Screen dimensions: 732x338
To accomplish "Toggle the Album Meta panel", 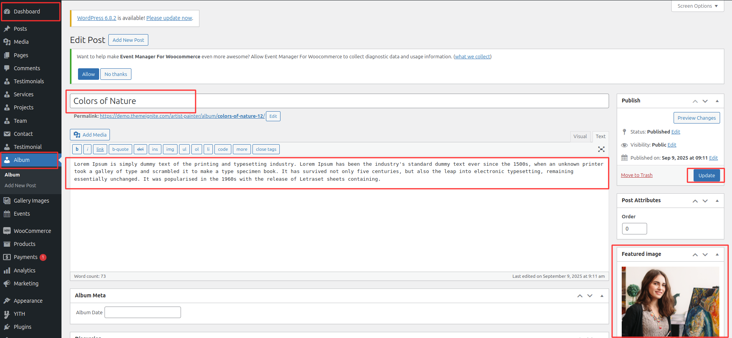I will [602, 296].
